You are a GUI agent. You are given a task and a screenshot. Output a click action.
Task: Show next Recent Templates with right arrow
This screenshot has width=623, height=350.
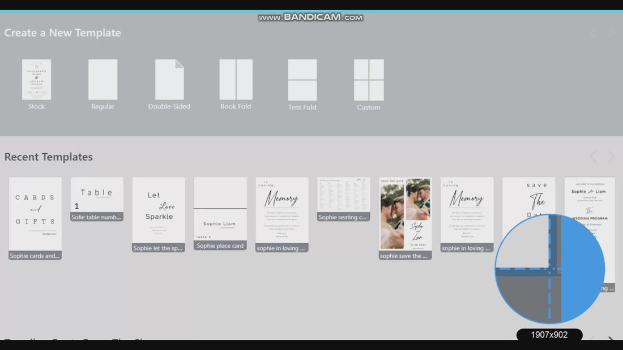pos(612,157)
